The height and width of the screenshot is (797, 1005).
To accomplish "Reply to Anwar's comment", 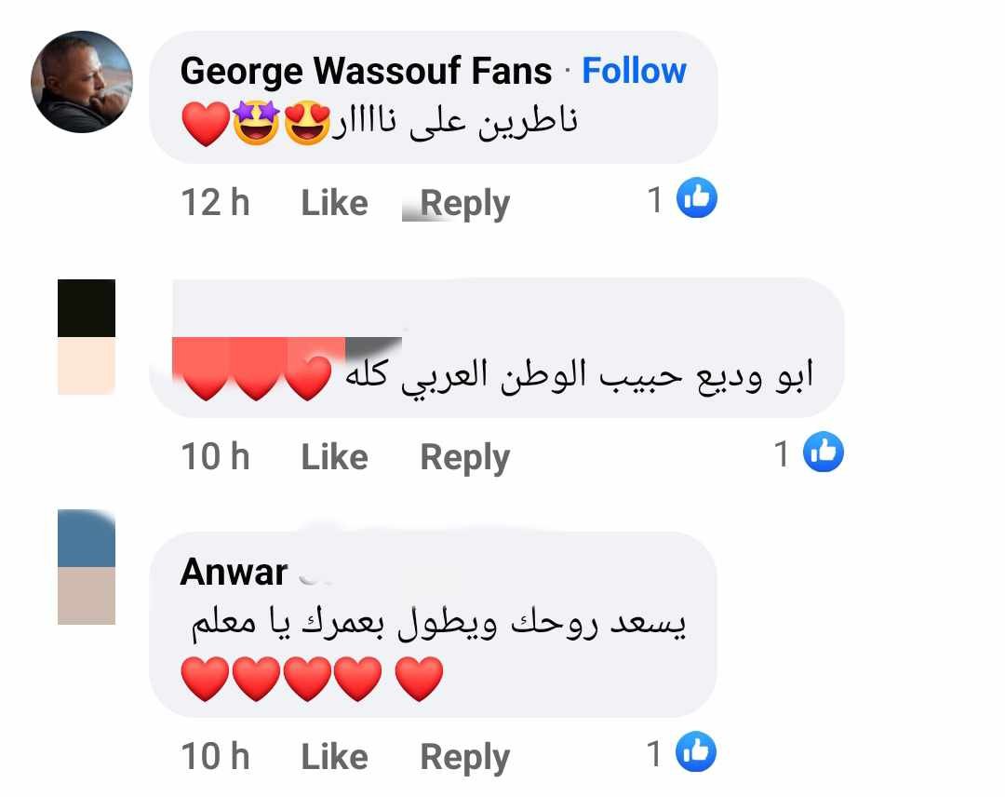I will [x=464, y=757].
